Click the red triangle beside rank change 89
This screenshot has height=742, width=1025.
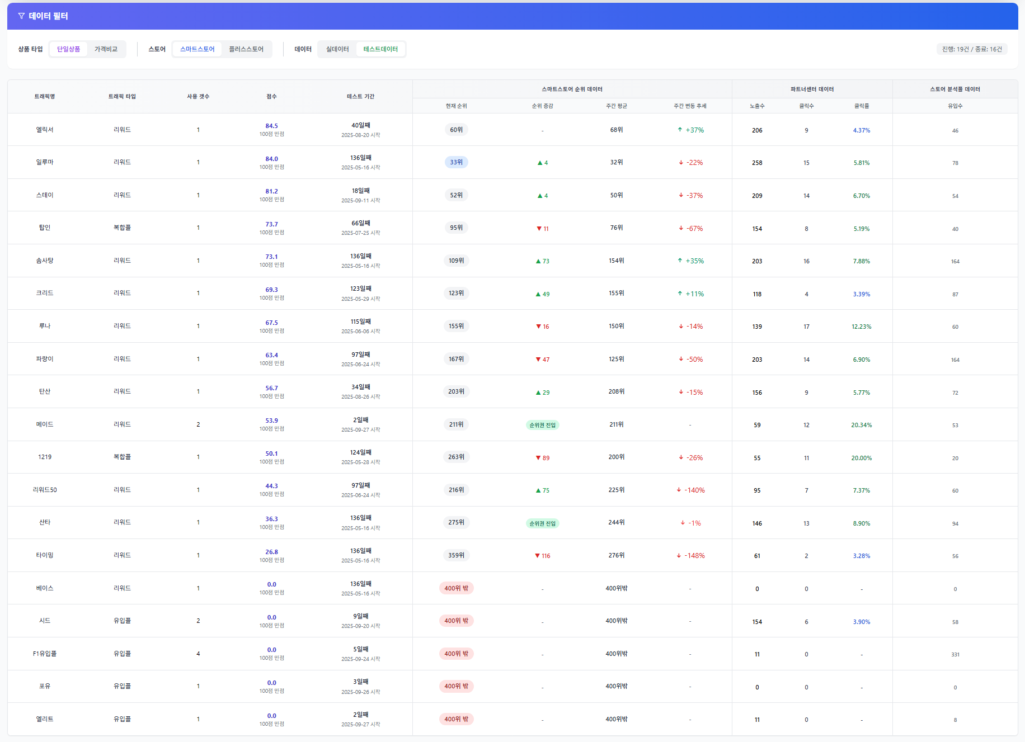coord(538,458)
